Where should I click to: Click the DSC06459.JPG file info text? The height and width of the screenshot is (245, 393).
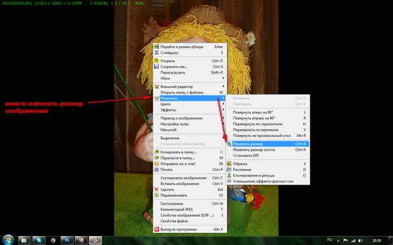click(x=73, y=3)
